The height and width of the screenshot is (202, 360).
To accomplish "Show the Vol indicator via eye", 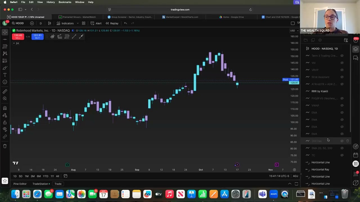I will (342, 63).
